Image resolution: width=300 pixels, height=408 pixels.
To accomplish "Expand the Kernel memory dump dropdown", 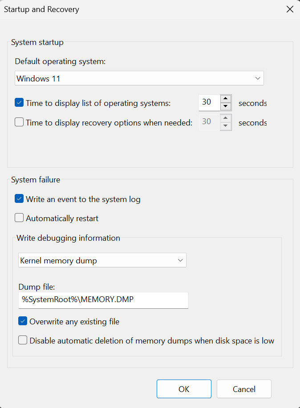I will click(102, 260).
